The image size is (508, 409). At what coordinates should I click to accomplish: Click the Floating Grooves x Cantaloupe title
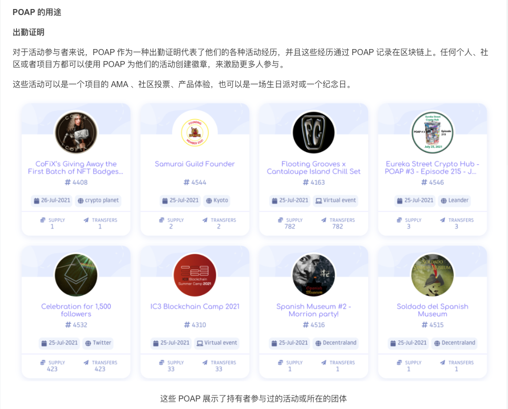point(314,168)
